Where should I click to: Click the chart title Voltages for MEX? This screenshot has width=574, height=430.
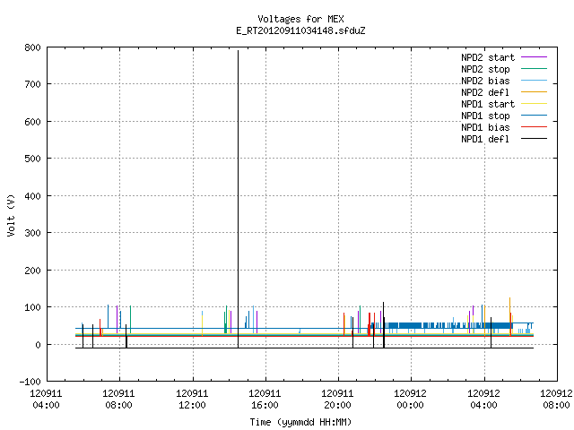tap(300, 19)
